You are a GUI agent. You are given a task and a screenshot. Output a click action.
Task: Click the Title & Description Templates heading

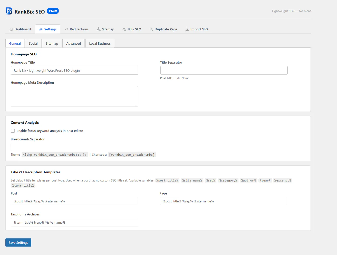[36, 172]
